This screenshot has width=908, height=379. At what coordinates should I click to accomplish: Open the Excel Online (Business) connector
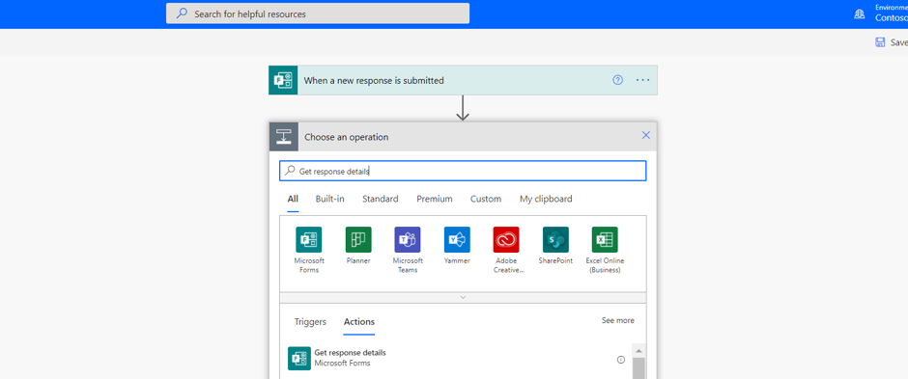(x=605, y=239)
